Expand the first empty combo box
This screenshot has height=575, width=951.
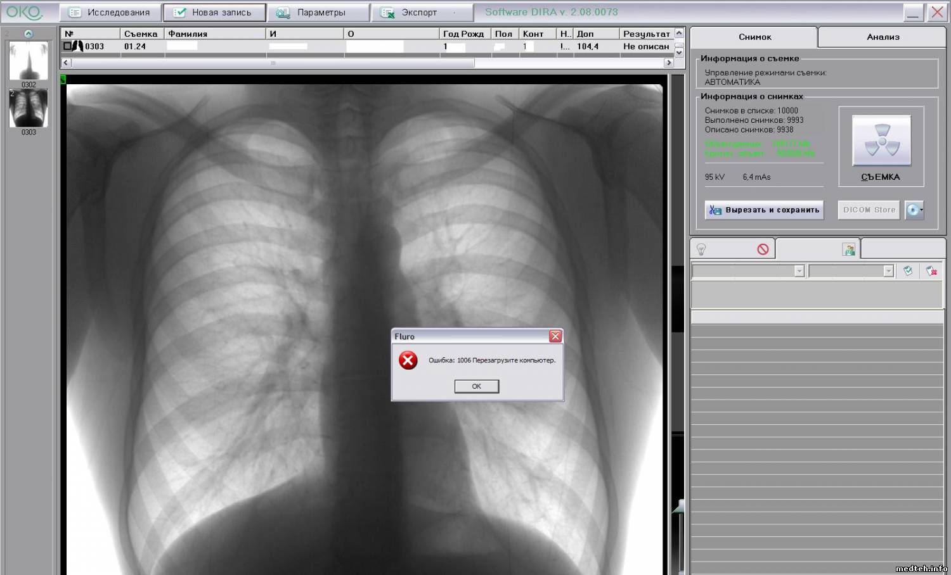(x=799, y=271)
